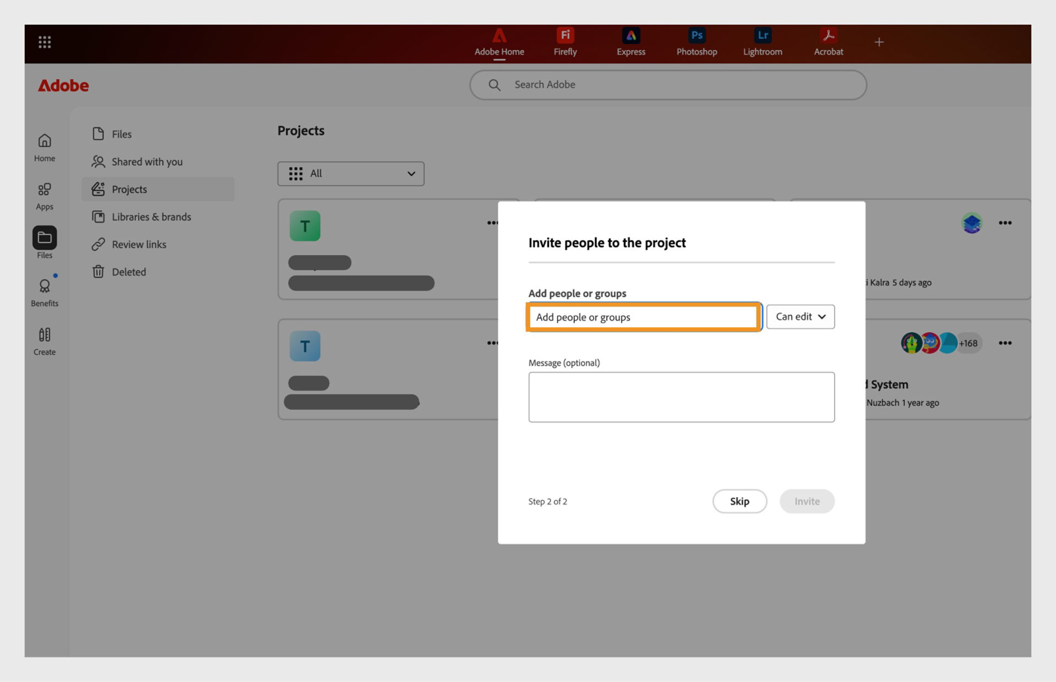The image size is (1056, 682).
Task: Click the Add people or groups field
Action: (x=642, y=317)
